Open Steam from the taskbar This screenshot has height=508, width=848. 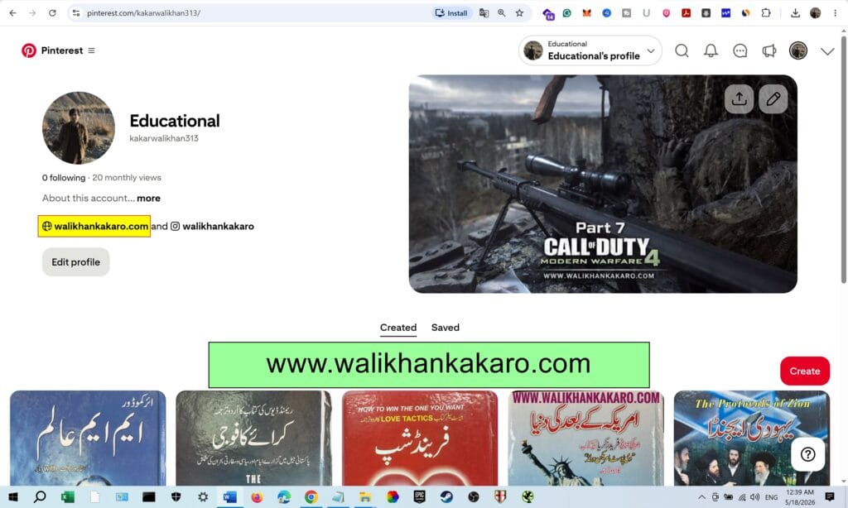446,497
